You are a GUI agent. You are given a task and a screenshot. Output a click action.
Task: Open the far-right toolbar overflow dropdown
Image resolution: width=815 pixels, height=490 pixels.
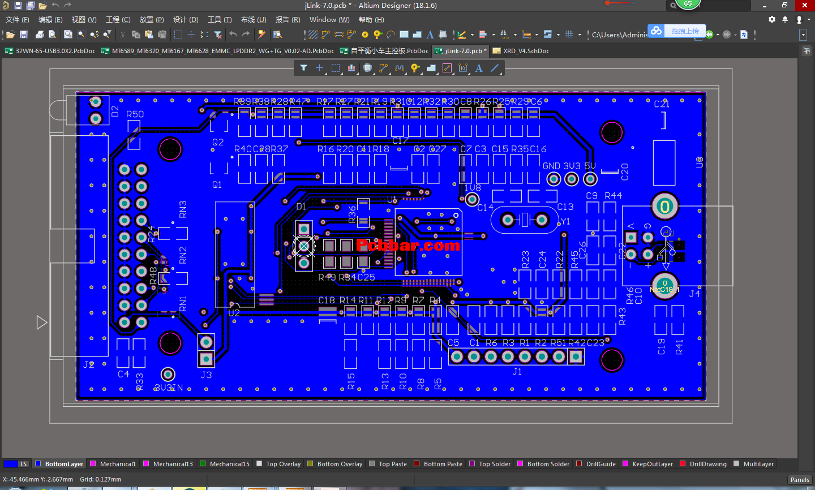(x=803, y=35)
